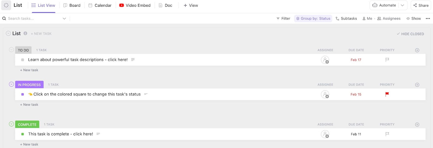Click the Automate robot button
Image resolution: width=433 pixels, height=148 pixels.
pyautogui.click(x=384, y=5)
